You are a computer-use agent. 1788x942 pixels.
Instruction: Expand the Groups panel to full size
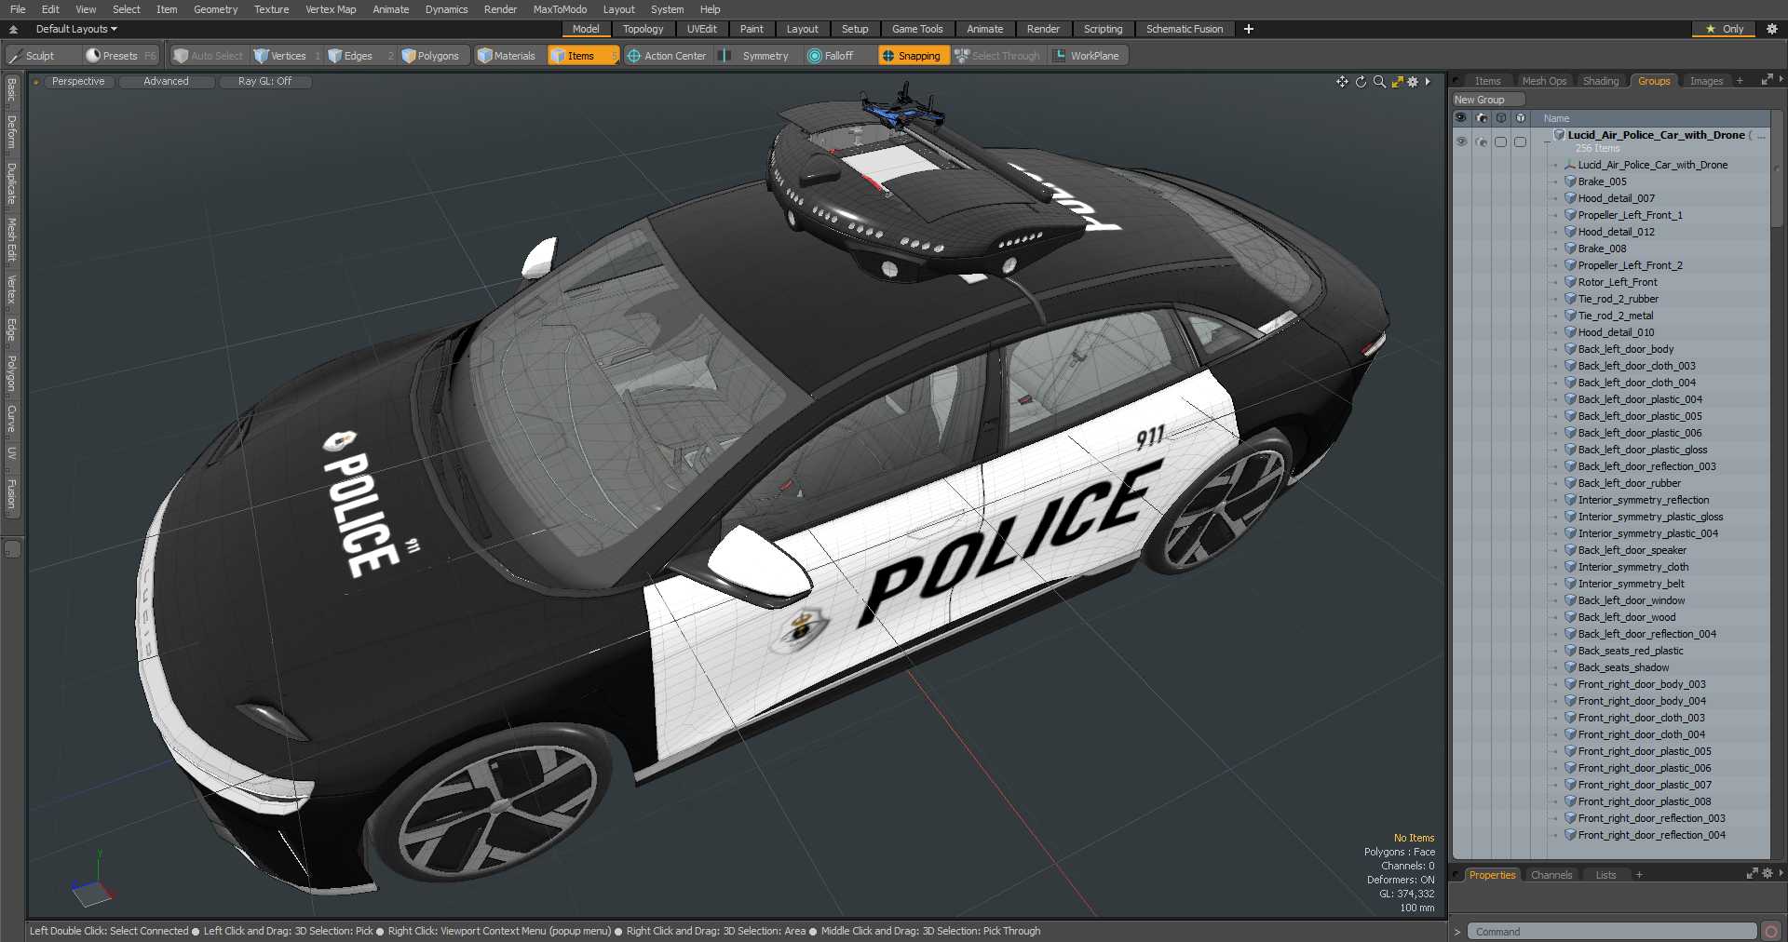(x=1767, y=81)
